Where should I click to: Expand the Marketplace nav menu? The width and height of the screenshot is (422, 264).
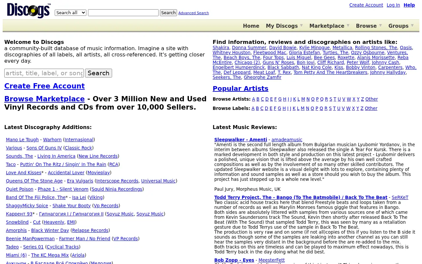tap(329, 26)
